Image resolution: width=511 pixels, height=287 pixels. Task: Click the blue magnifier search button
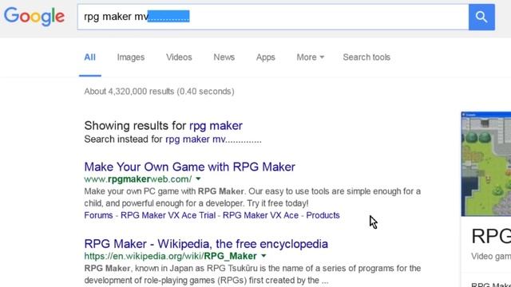point(481,17)
